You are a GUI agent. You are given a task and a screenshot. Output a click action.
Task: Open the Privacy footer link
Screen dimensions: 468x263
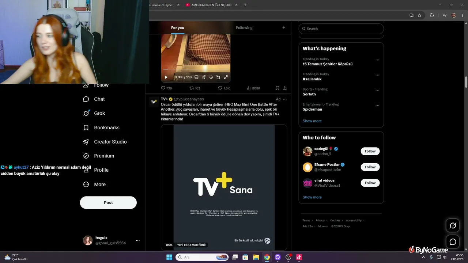point(320,221)
